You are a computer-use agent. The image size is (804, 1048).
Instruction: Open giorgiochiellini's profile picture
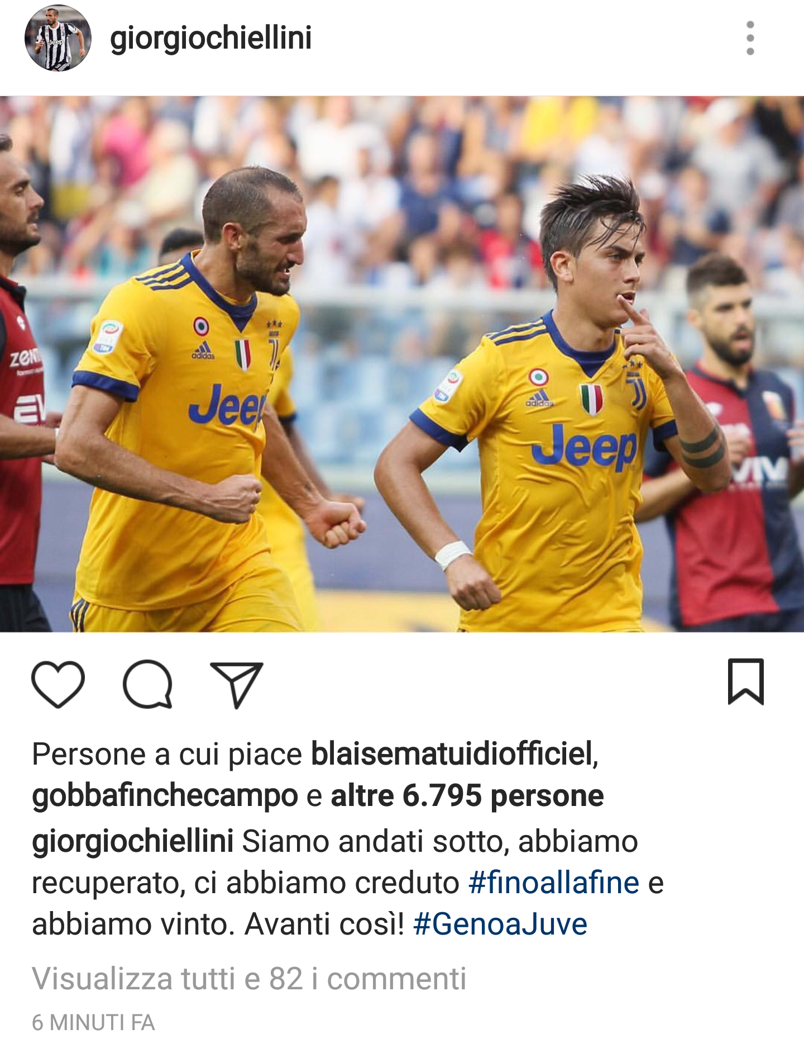(x=58, y=38)
